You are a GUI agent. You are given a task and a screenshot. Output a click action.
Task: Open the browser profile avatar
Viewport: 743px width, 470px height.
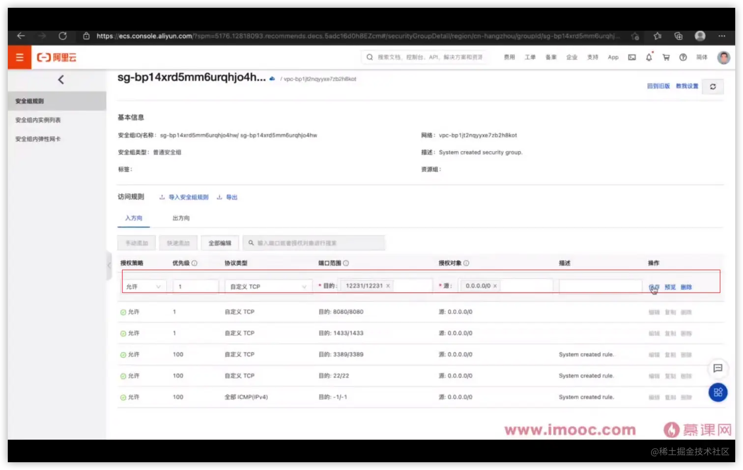700,36
